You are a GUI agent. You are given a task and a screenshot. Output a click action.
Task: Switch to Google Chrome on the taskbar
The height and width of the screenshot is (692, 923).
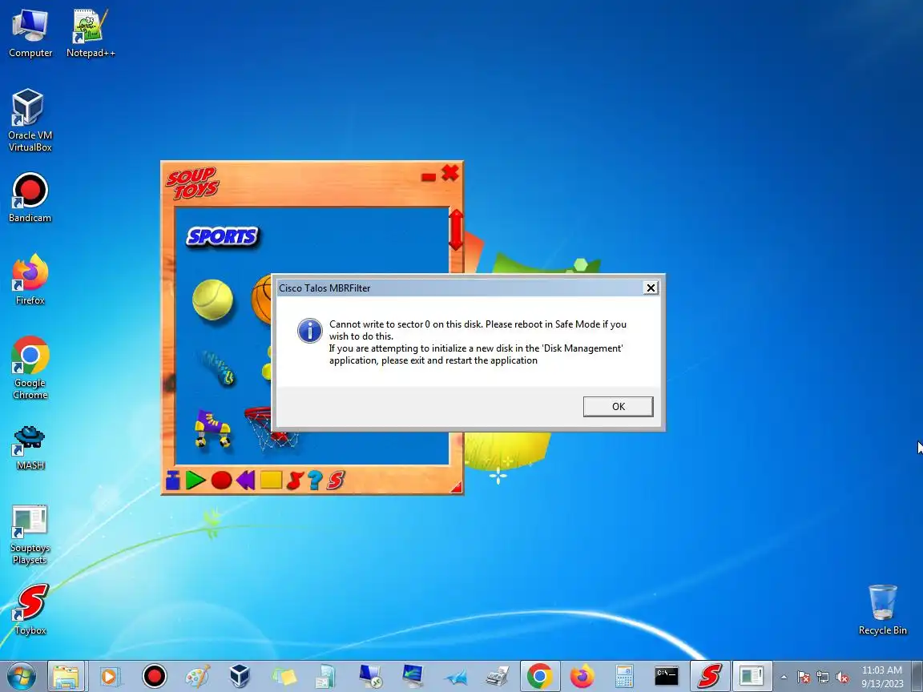pyautogui.click(x=540, y=676)
